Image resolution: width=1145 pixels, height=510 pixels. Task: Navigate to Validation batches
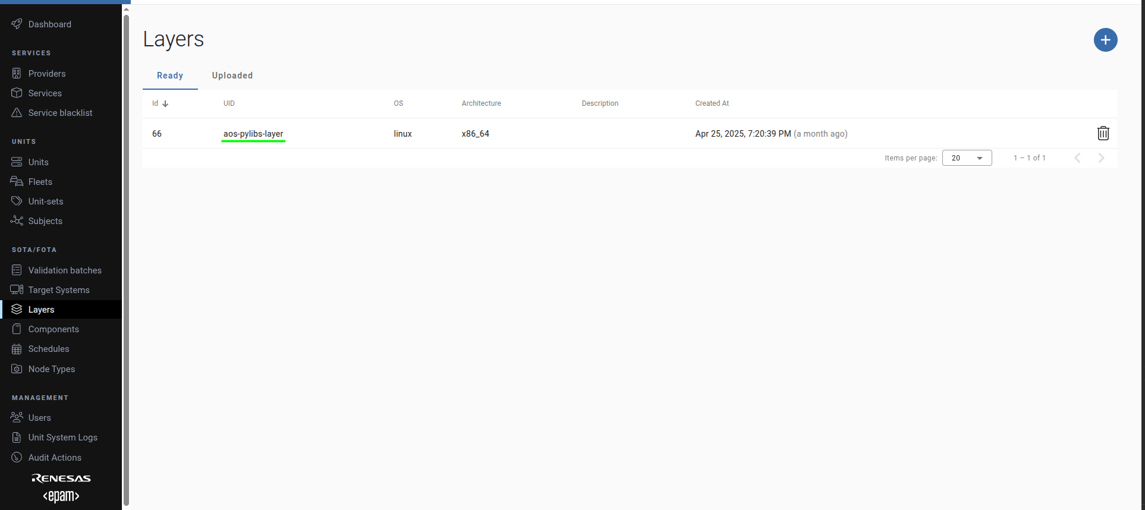tap(65, 270)
